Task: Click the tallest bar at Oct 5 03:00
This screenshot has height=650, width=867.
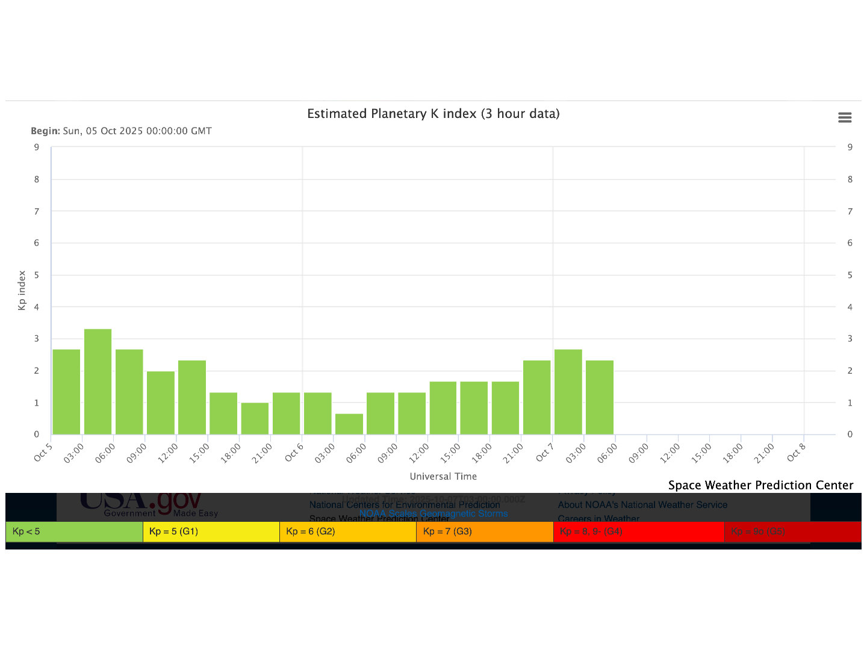Action: (x=98, y=382)
